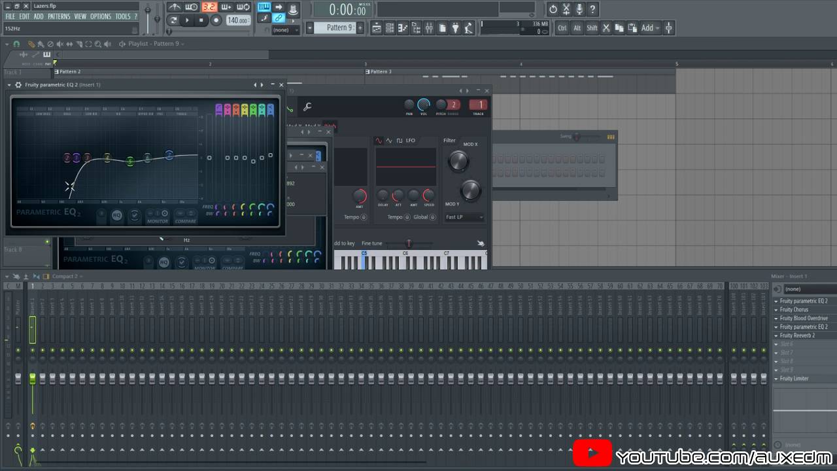Open the playlist view from toolbar
837x471 pixels.
coord(377,28)
